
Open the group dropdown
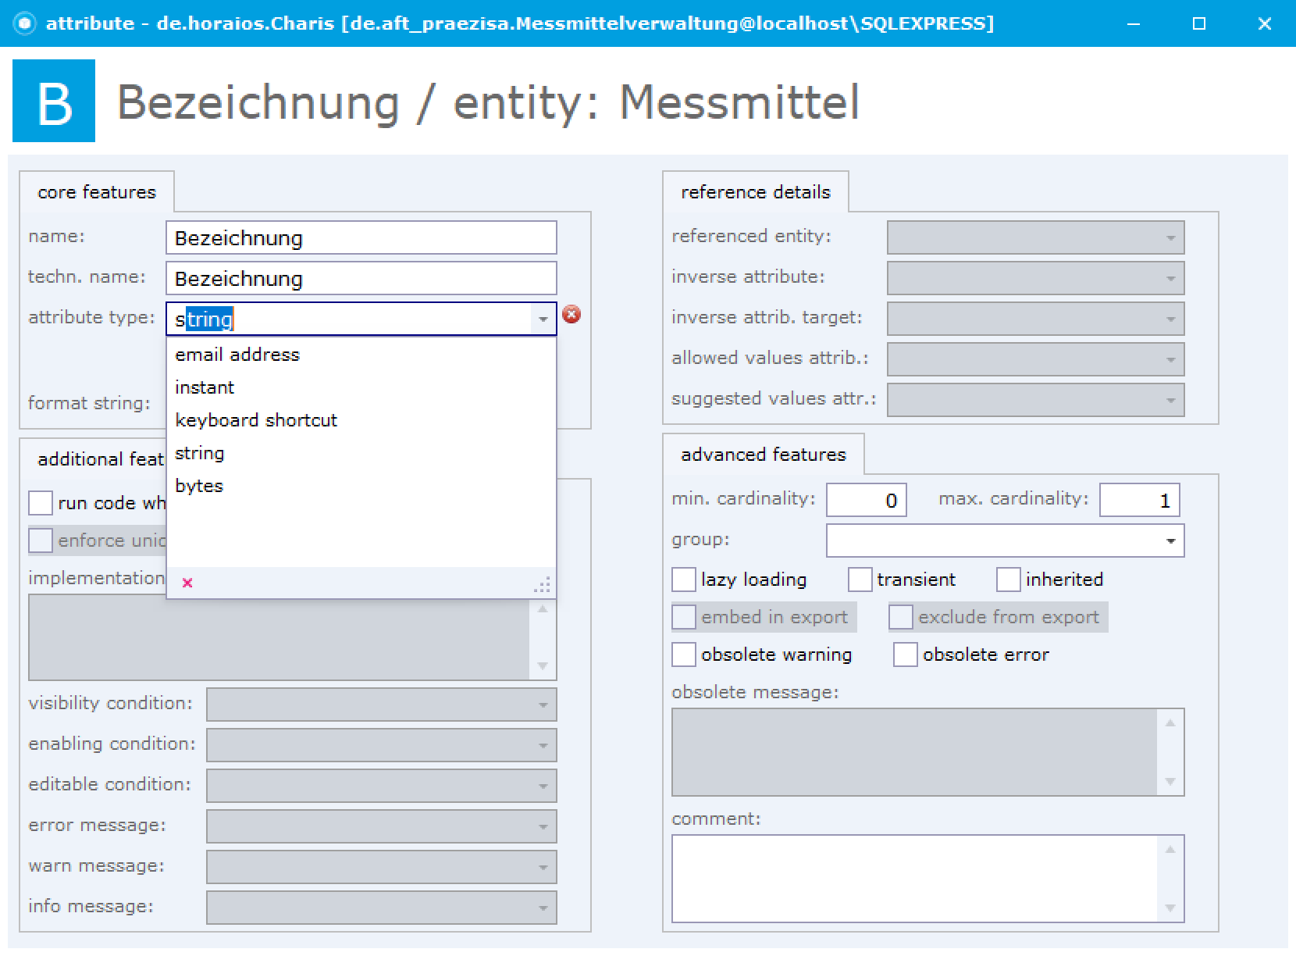coord(1170,540)
